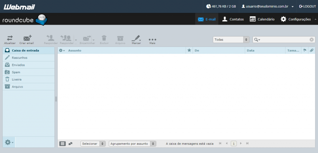Click the LOGOUT link
318x153 pixels.
click(x=307, y=6)
